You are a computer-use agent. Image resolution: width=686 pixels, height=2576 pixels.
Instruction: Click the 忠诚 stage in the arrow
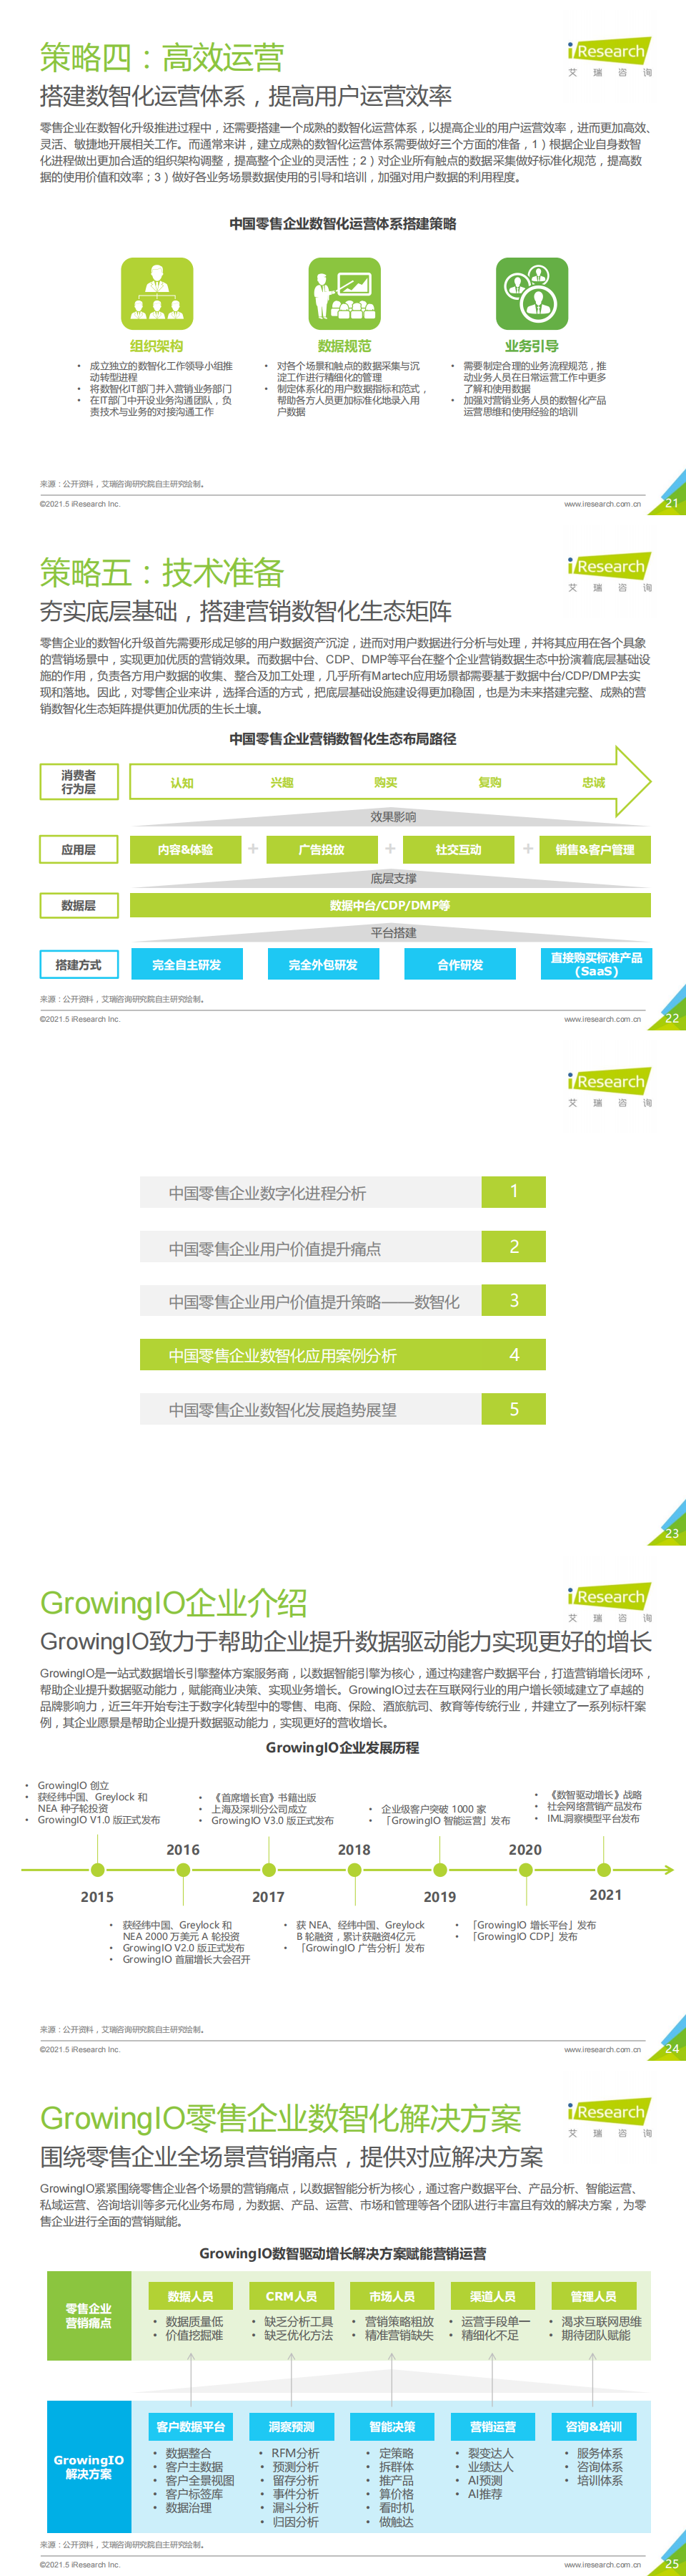(x=593, y=783)
